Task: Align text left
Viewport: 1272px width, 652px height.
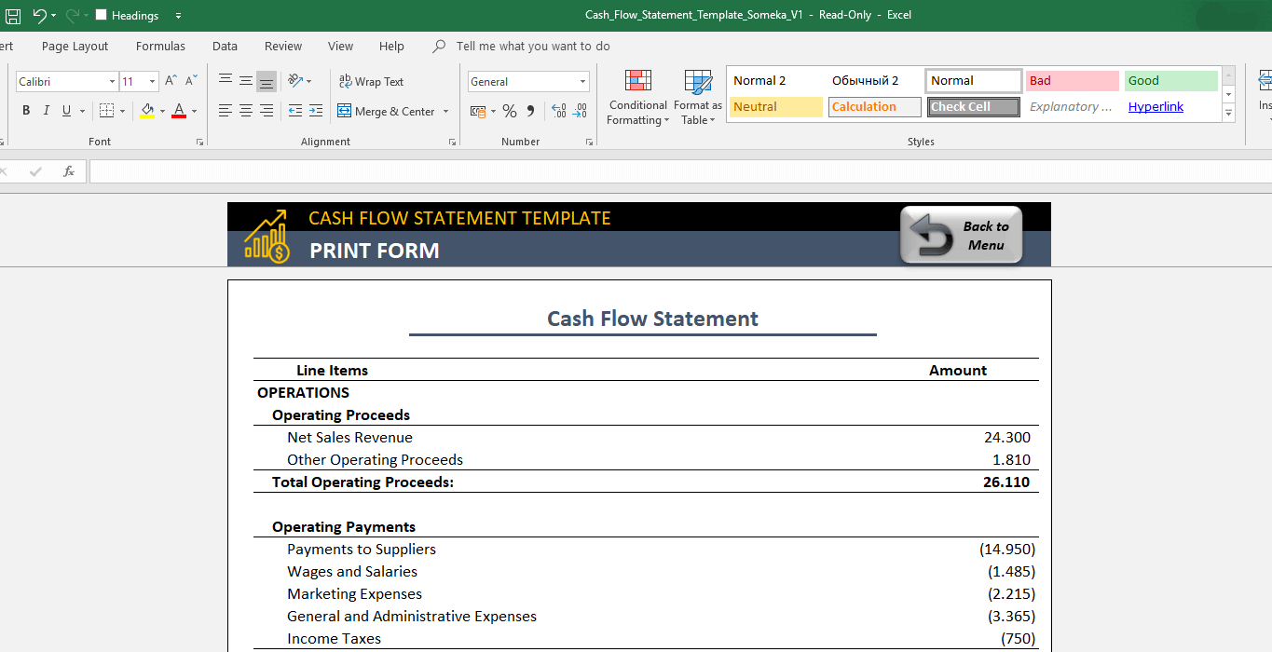Action: tap(226, 111)
